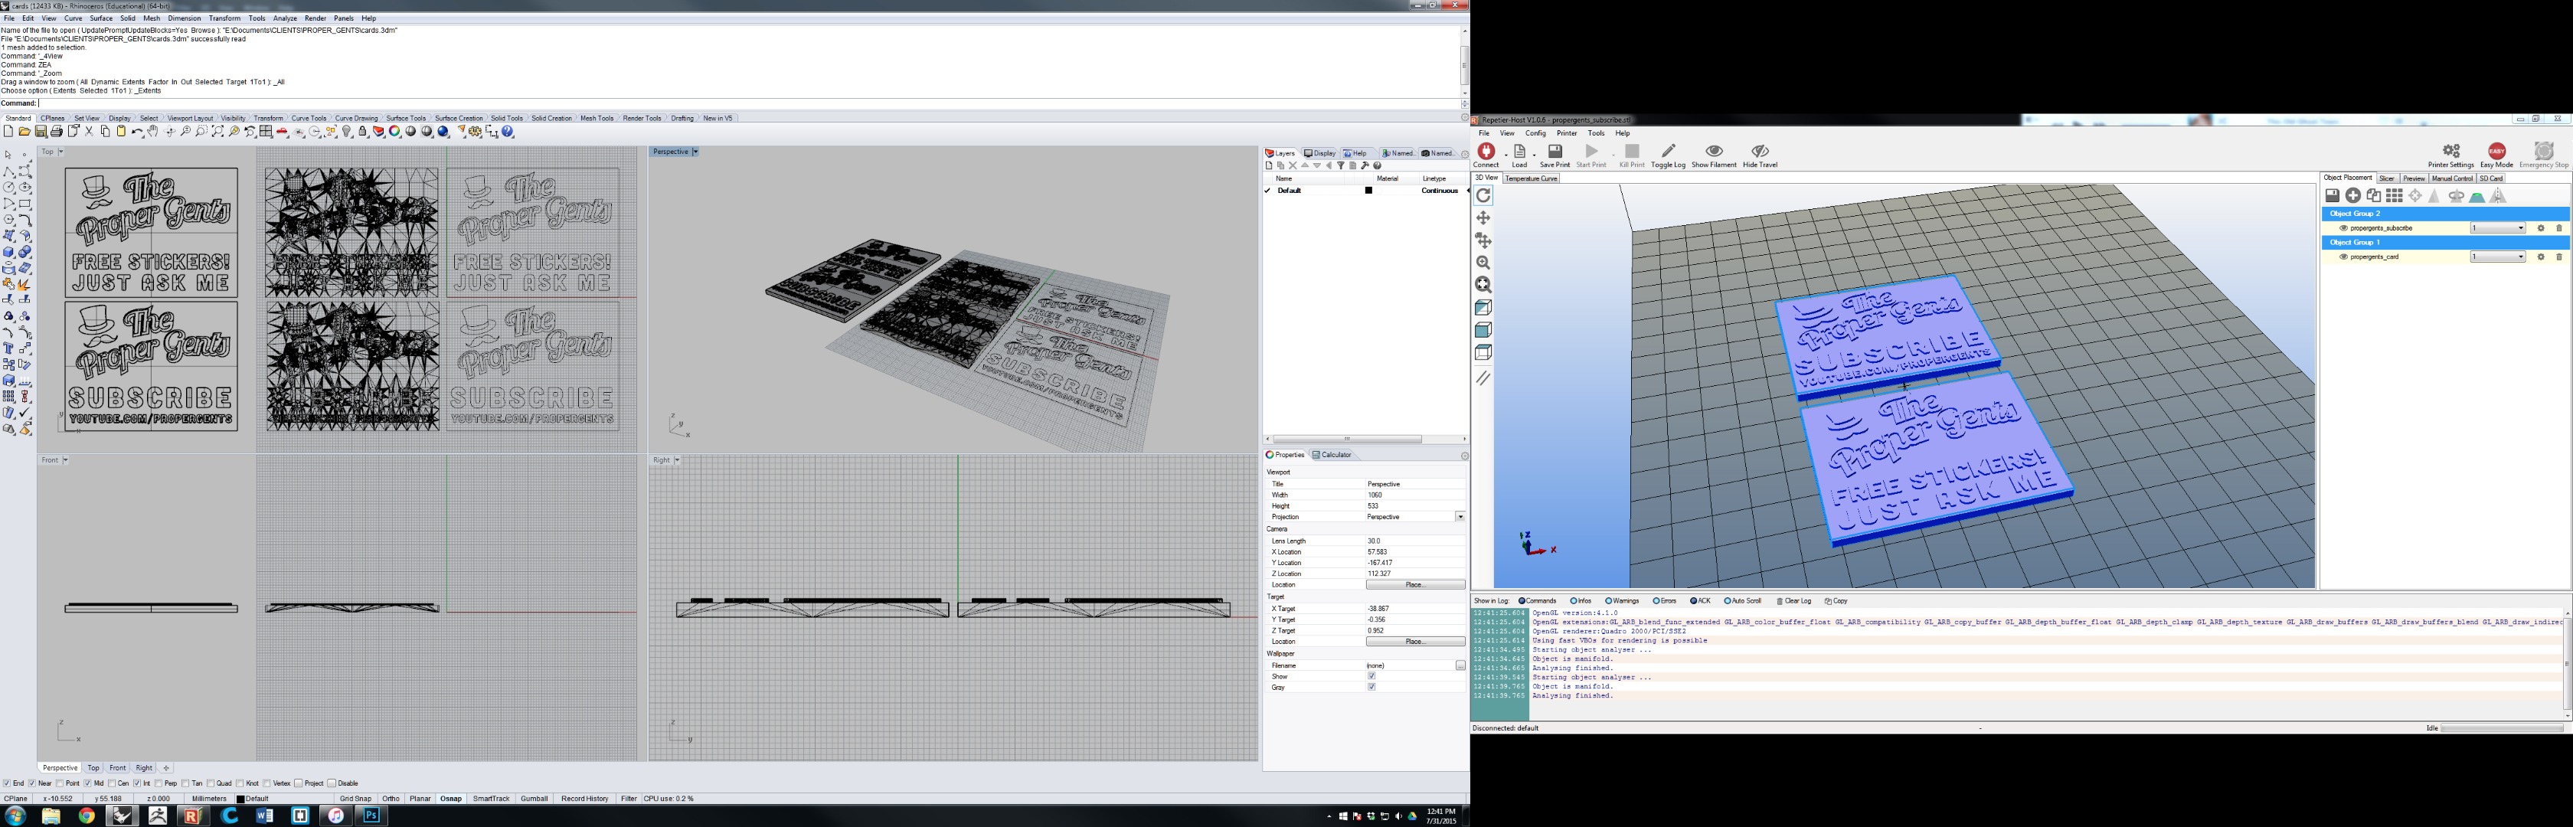Enable the Perp osnap checkbox
The width and height of the screenshot is (2573, 827).
(x=159, y=783)
